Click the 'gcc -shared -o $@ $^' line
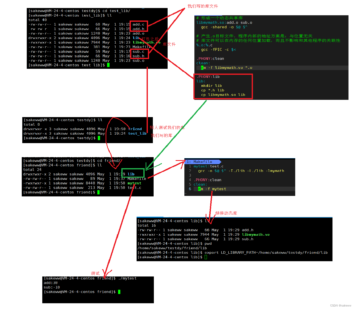The image size is (355, 309). pyautogui.click(x=224, y=27)
